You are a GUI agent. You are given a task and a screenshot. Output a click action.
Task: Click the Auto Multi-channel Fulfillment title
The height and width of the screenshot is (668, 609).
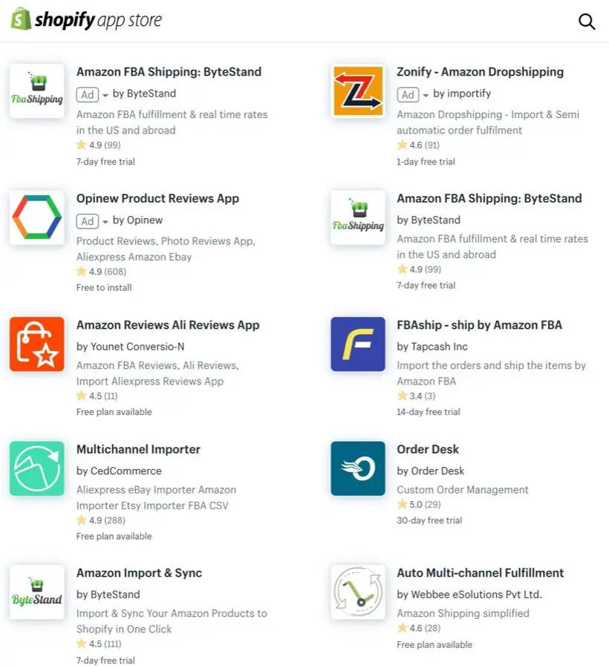480,573
